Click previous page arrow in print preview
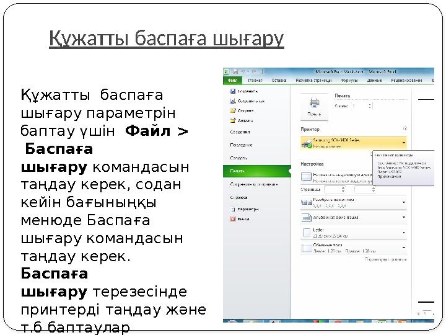Image resolution: width=446 pixels, height=335 pixels. (419, 314)
